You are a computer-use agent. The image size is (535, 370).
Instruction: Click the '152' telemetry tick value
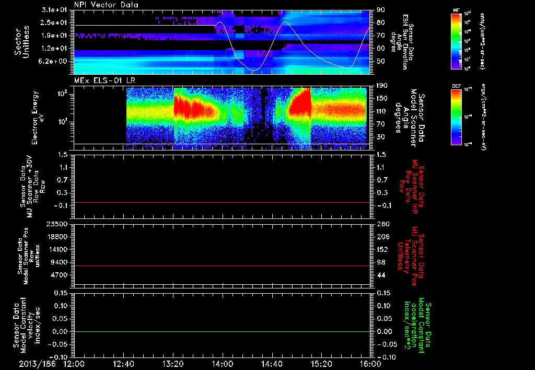click(x=383, y=249)
